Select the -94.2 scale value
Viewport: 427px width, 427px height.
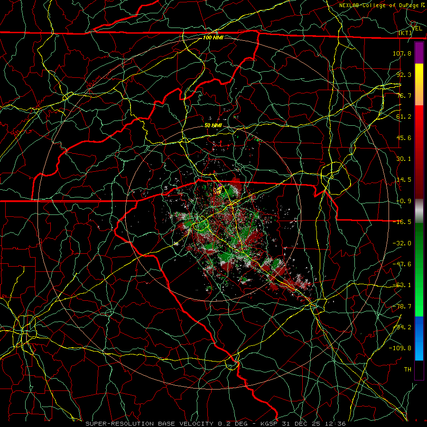(x=402, y=327)
